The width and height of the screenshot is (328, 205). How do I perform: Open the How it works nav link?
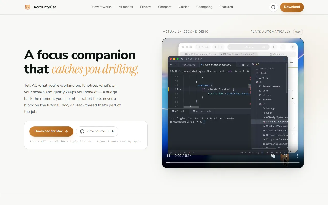[x=102, y=7]
